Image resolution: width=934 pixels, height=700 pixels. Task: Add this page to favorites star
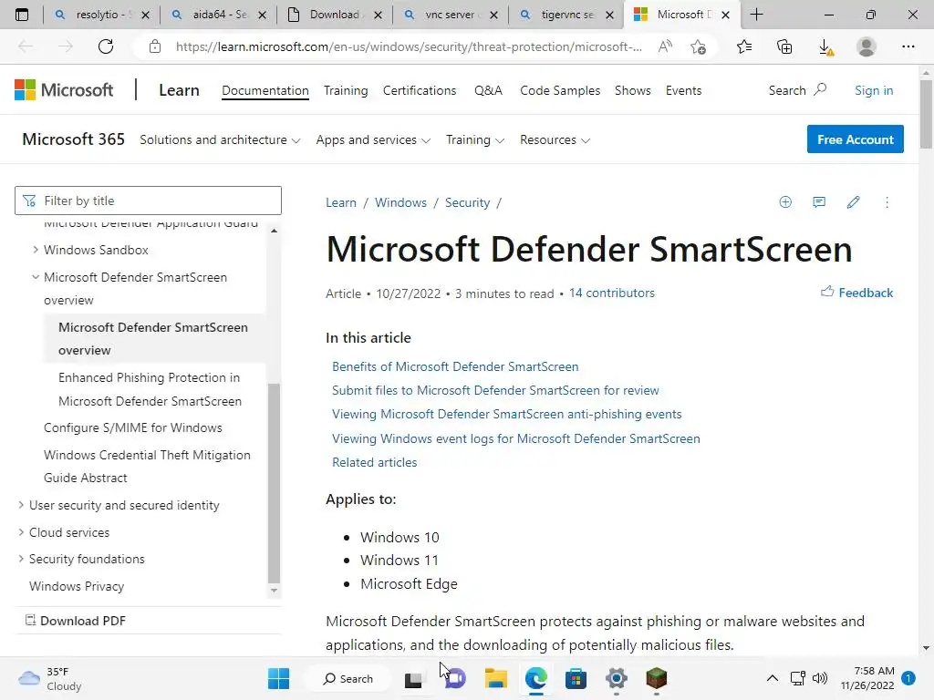coord(698,46)
